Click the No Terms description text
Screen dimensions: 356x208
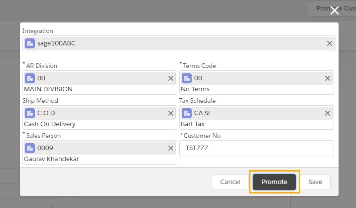(x=195, y=89)
